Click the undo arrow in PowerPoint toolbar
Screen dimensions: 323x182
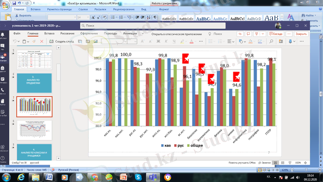point(15,41)
